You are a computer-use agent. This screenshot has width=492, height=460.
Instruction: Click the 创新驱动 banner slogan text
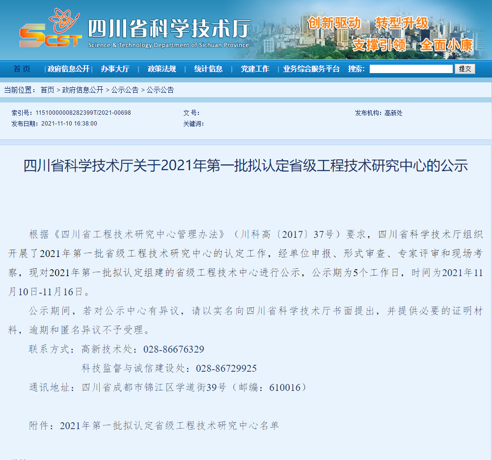click(x=334, y=23)
